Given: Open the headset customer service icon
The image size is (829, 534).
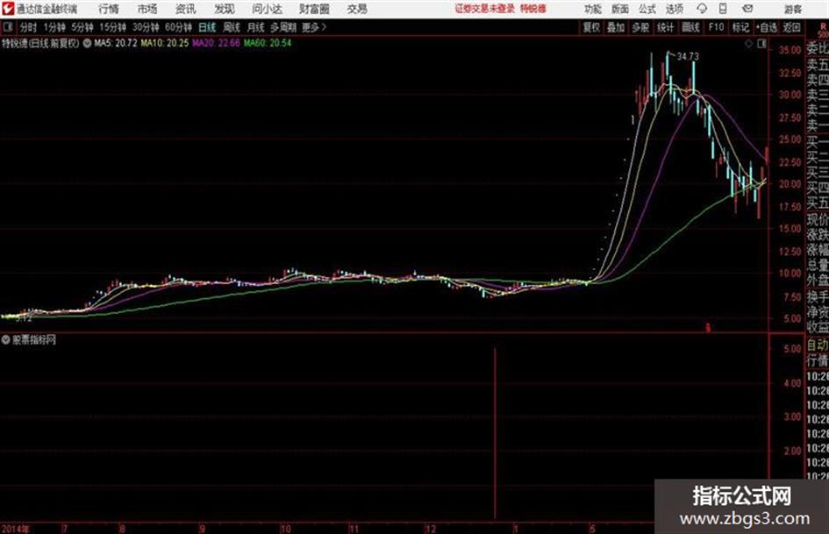Looking at the screenshot, I should coord(702,9).
